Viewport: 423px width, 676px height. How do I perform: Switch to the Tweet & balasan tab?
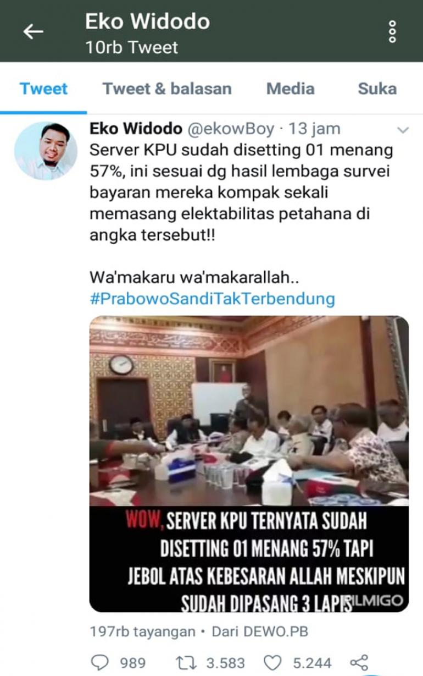(x=167, y=89)
